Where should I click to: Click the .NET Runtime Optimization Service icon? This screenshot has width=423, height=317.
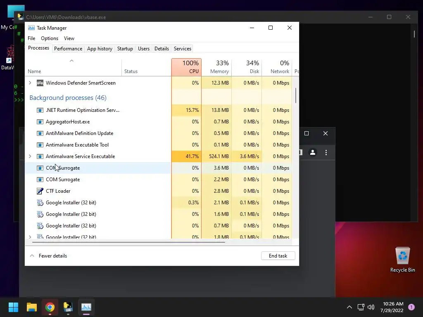(40, 110)
